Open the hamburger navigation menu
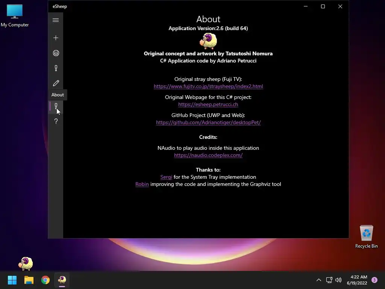 (x=56, y=20)
